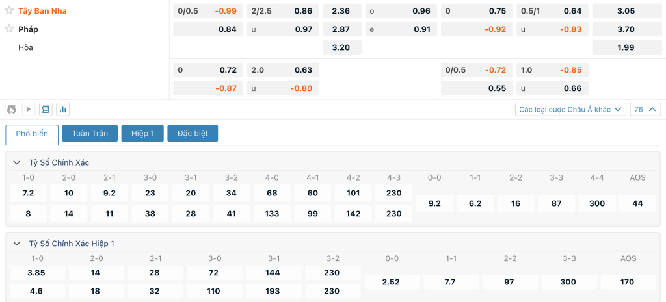Screen dimensions: 666x302
Task: Select first-half handicap 0 odds 0.75
Action: 477,11
